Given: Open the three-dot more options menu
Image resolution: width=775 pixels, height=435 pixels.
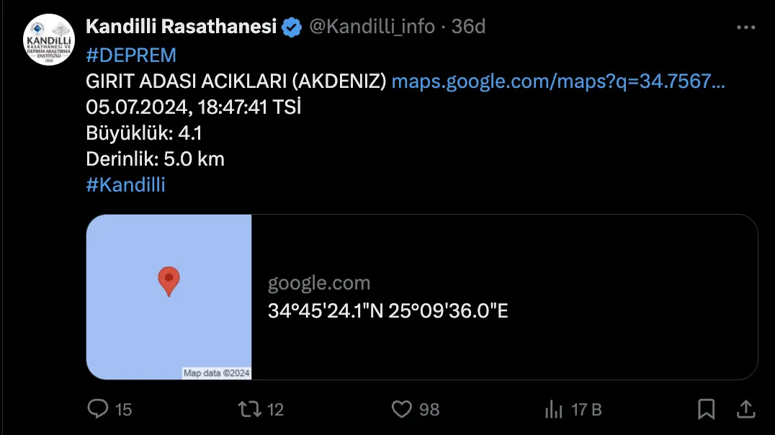Looking at the screenshot, I should 746,27.
